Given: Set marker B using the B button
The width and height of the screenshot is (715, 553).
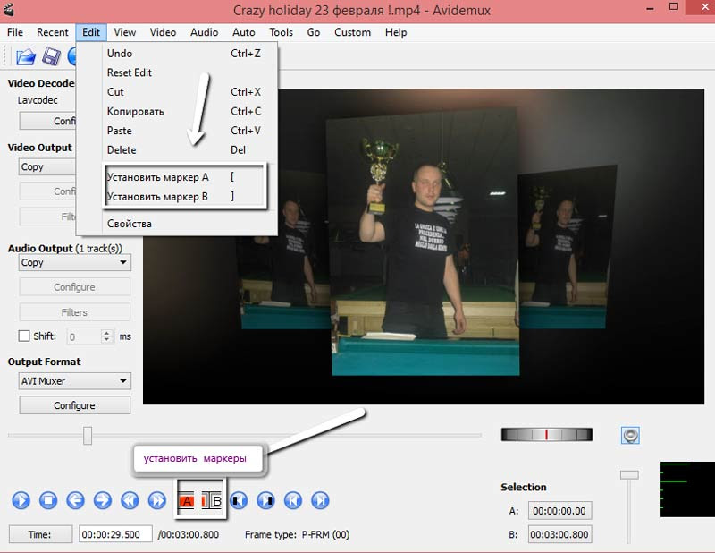Looking at the screenshot, I should click(x=215, y=501).
